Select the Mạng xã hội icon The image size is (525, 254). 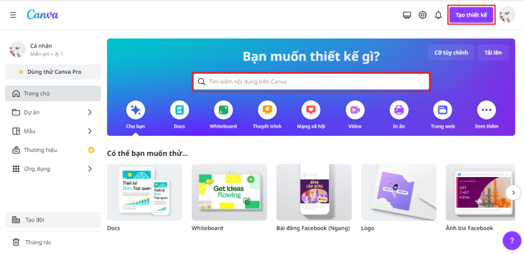click(x=311, y=110)
